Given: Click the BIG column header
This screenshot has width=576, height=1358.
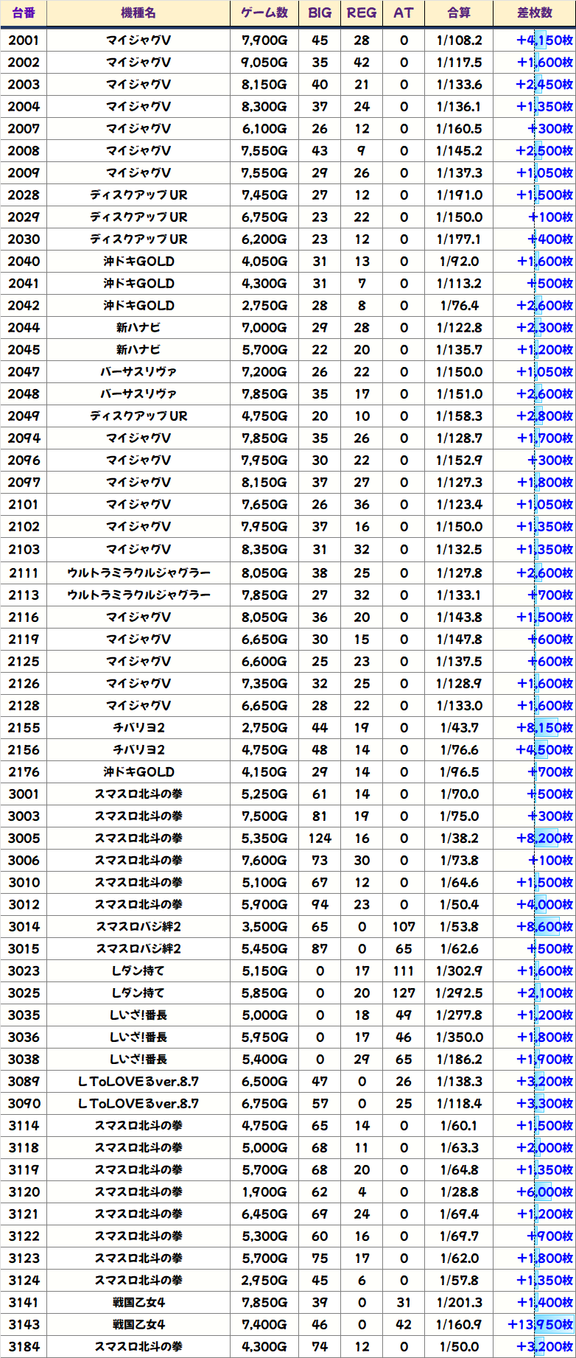Looking at the screenshot, I should [x=320, y=13].
